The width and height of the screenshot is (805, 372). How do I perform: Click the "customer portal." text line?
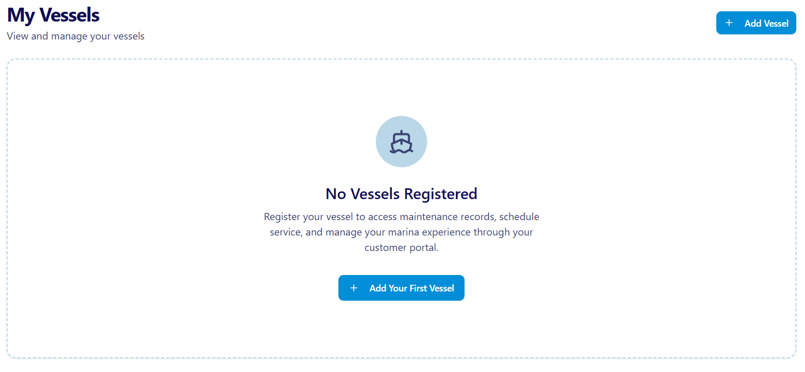401,248
